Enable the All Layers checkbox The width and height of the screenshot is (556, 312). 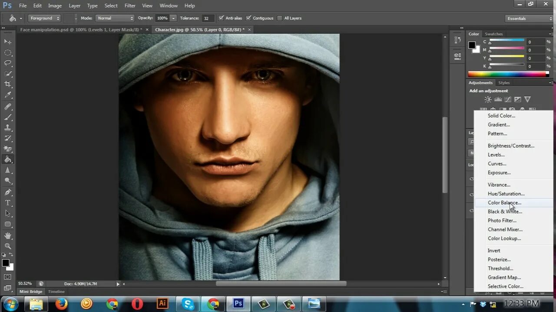tap(280, 18)
